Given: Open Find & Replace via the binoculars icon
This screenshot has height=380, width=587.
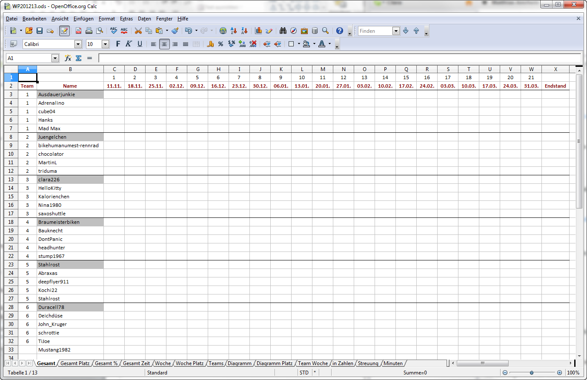Looking at the screenshot, I should click(x=283, y=31).
